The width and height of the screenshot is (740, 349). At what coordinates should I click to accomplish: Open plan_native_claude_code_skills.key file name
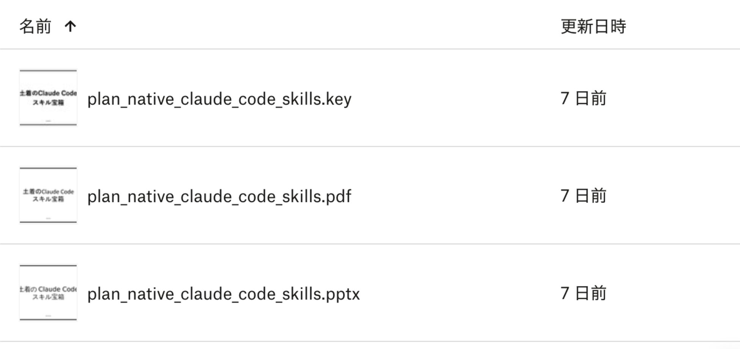click(x=219, y=99)
